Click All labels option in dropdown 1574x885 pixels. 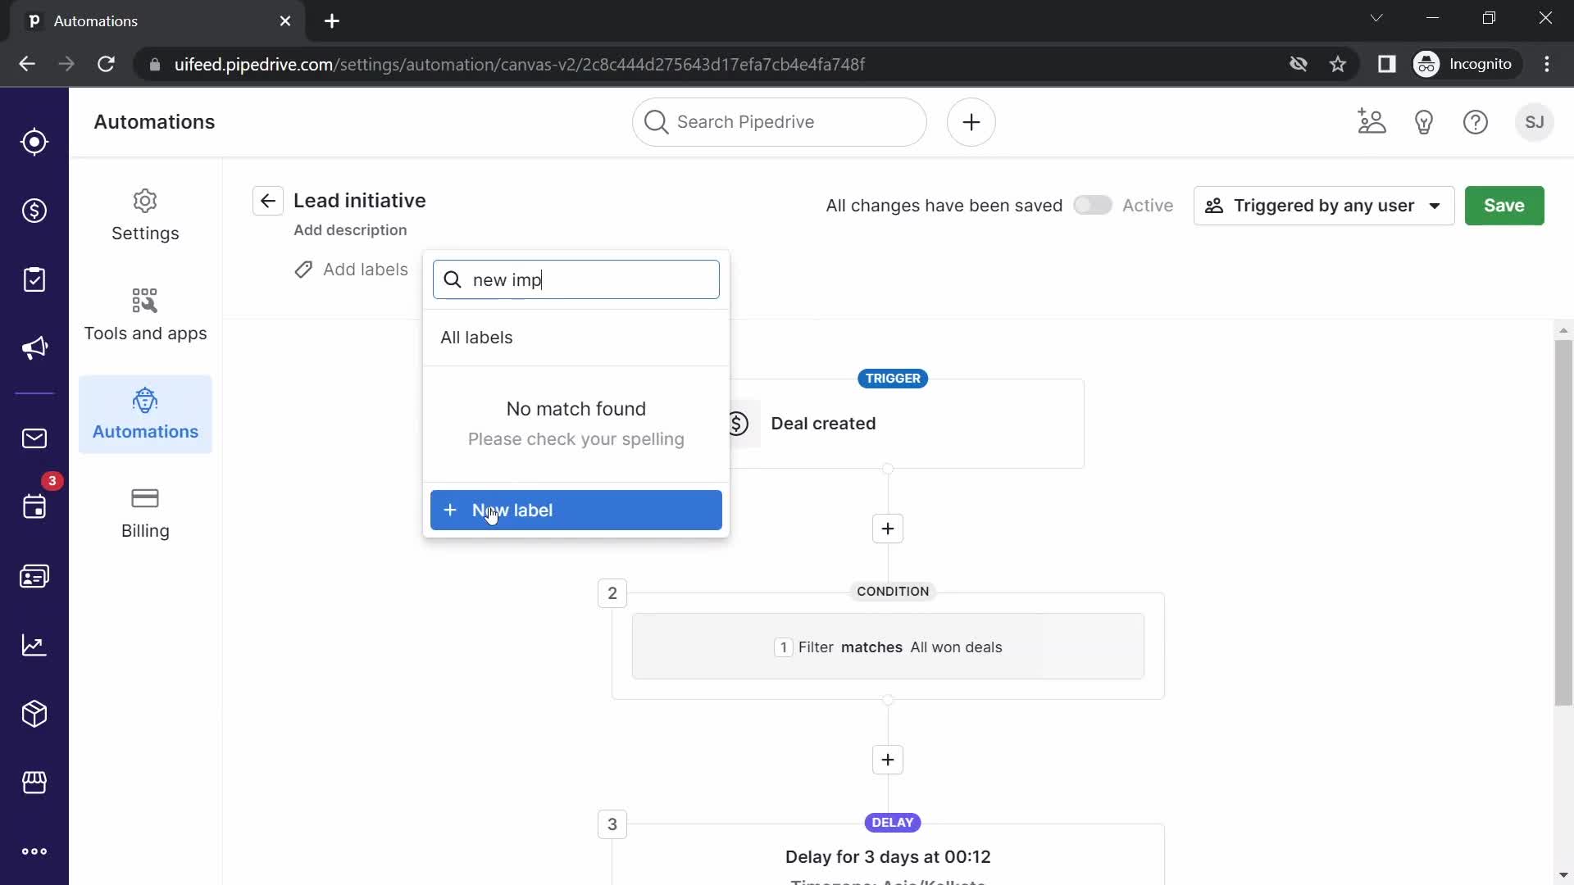click(x=478, y=336)
